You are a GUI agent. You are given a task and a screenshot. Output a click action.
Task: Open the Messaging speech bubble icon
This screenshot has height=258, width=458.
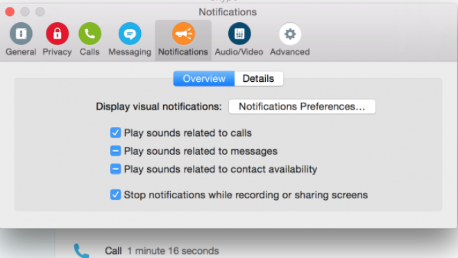tap(130, 33)
